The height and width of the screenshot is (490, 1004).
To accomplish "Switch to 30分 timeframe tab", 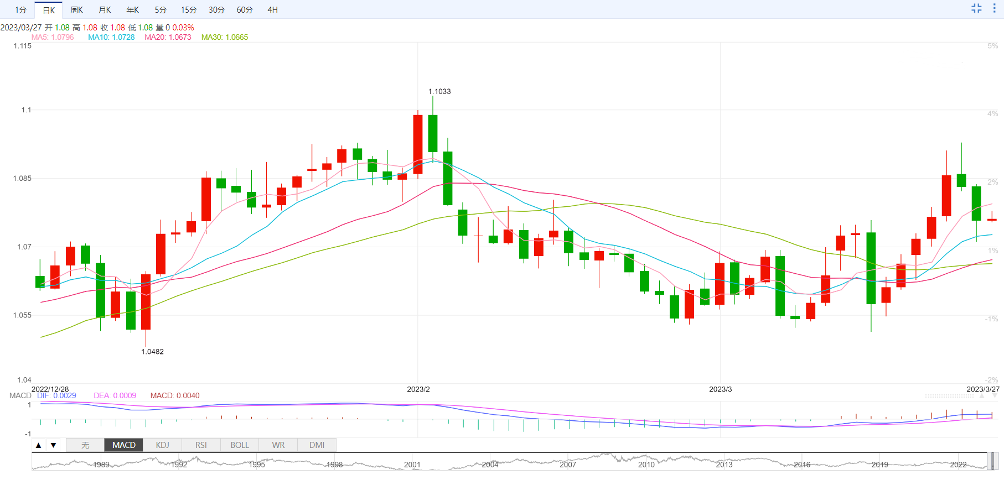I will click(216, 10).
